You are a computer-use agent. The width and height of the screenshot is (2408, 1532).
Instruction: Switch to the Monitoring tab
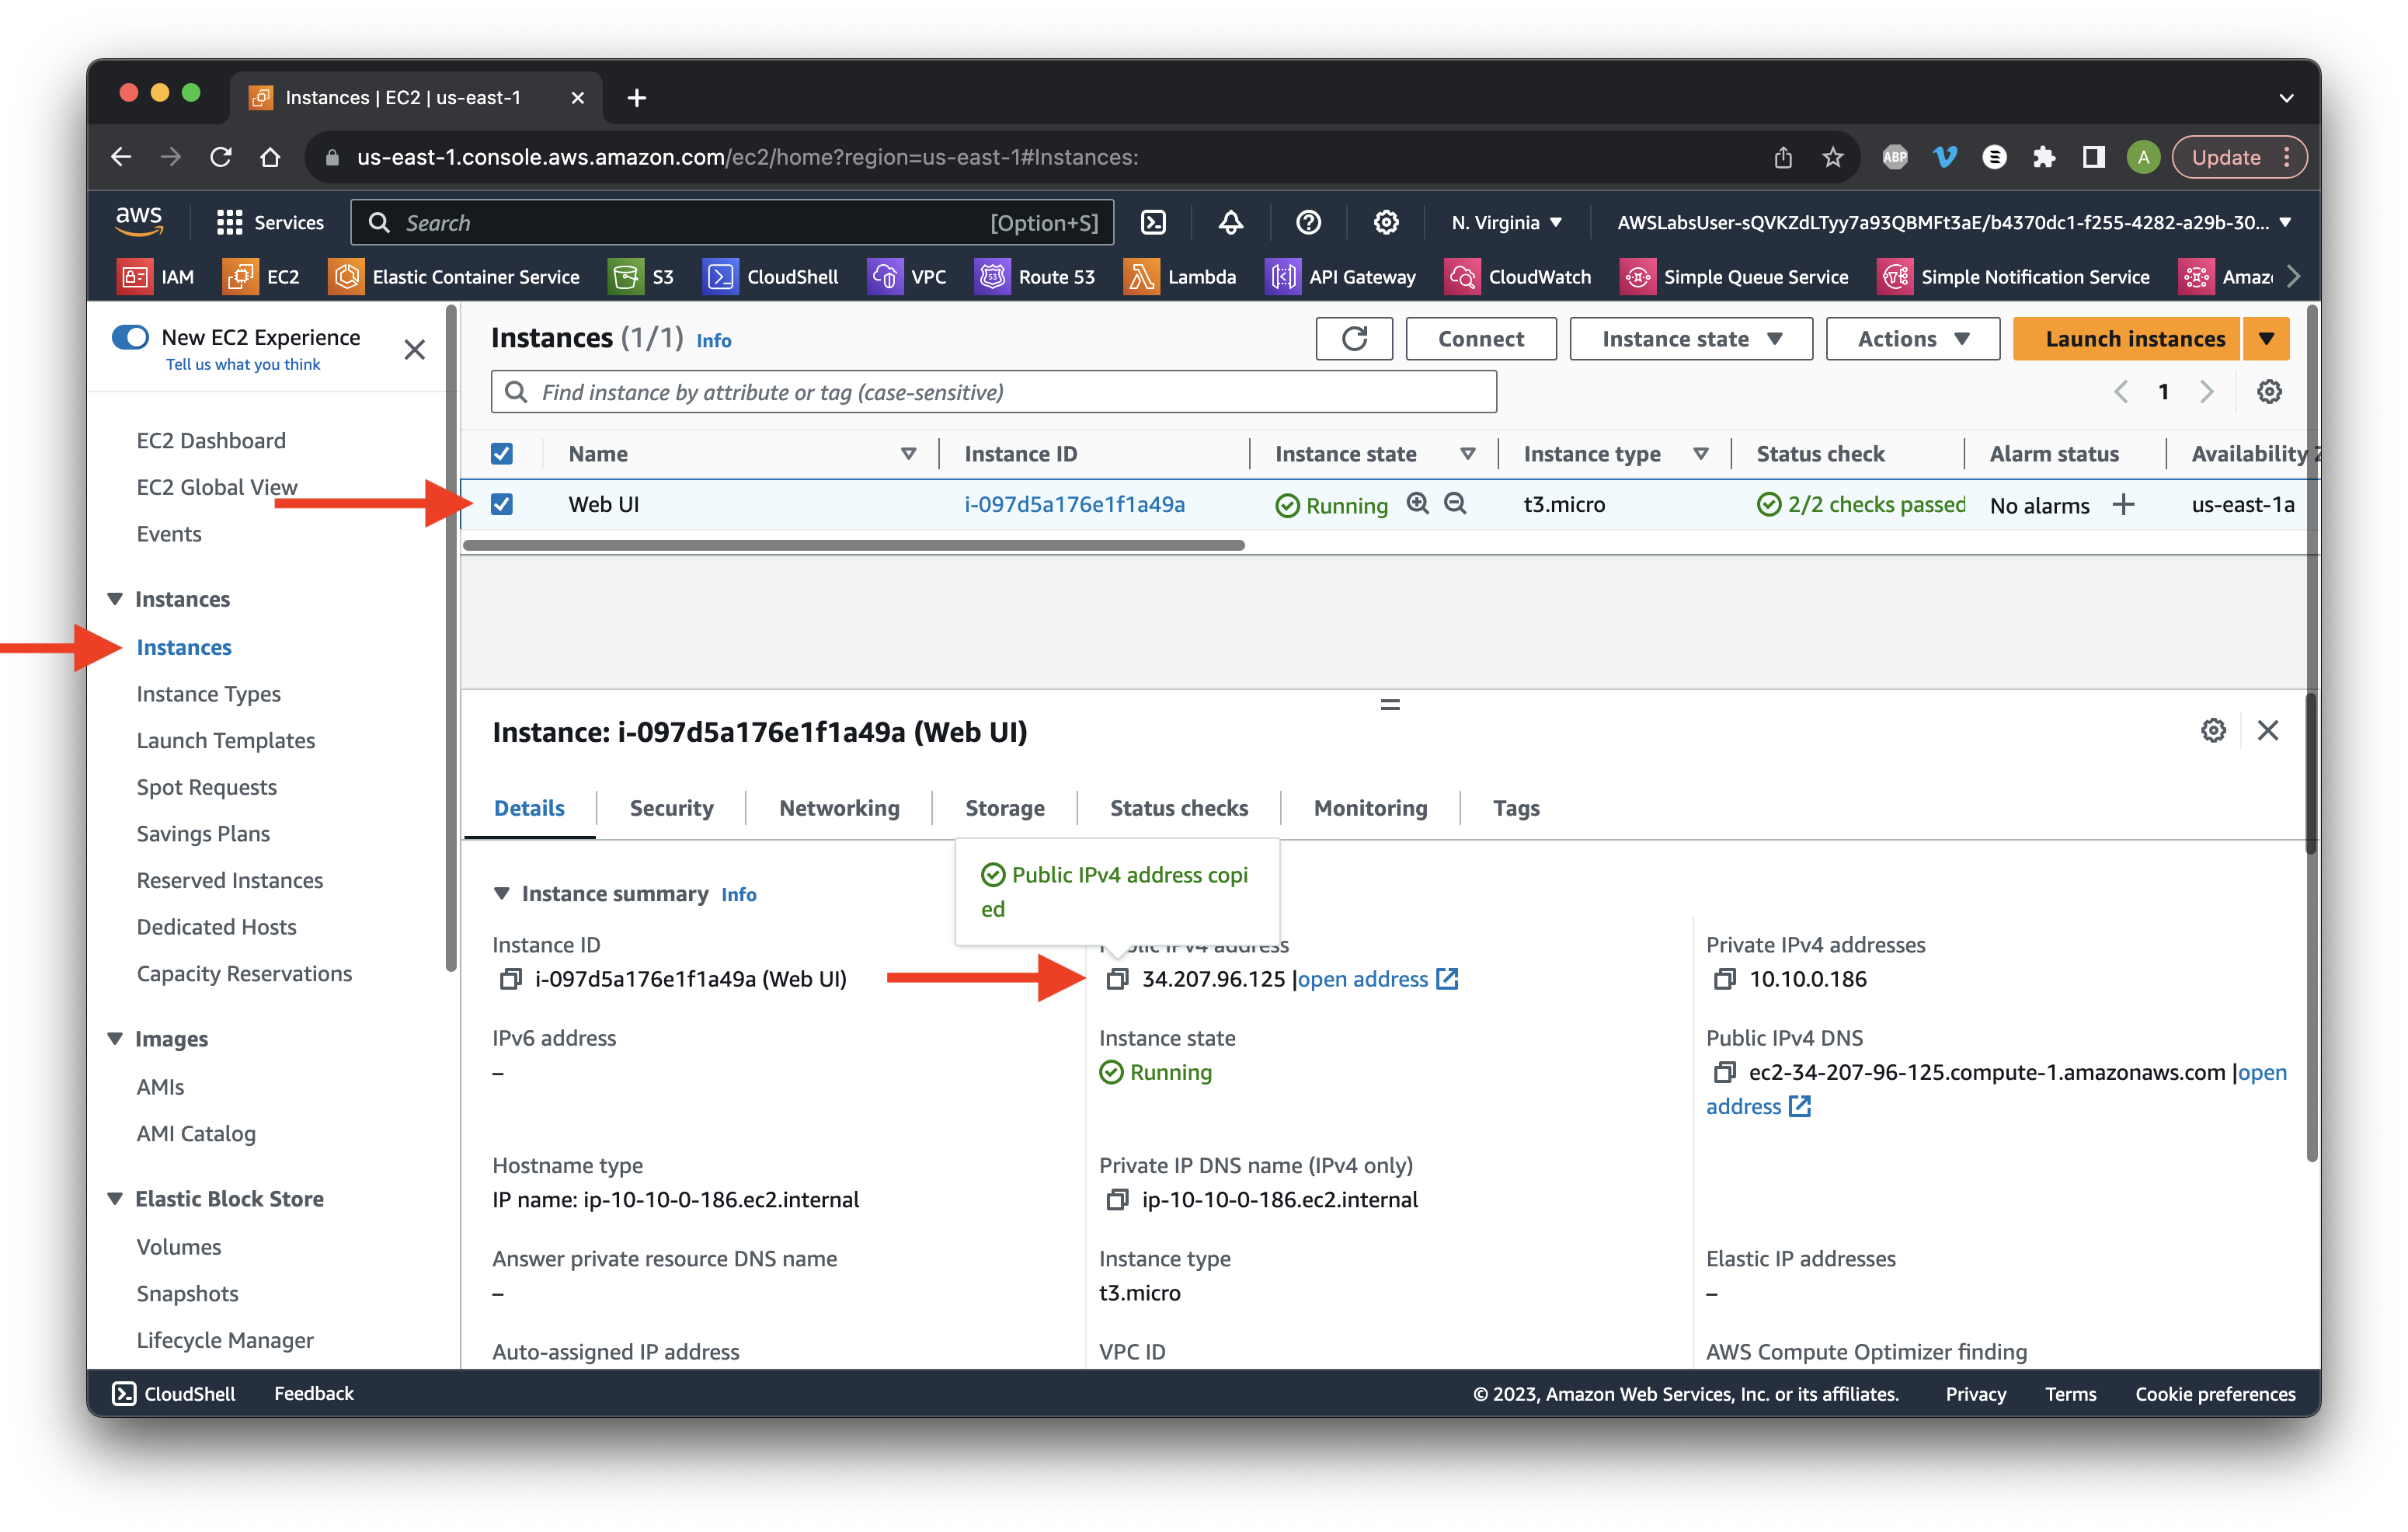click(1370, 807)
